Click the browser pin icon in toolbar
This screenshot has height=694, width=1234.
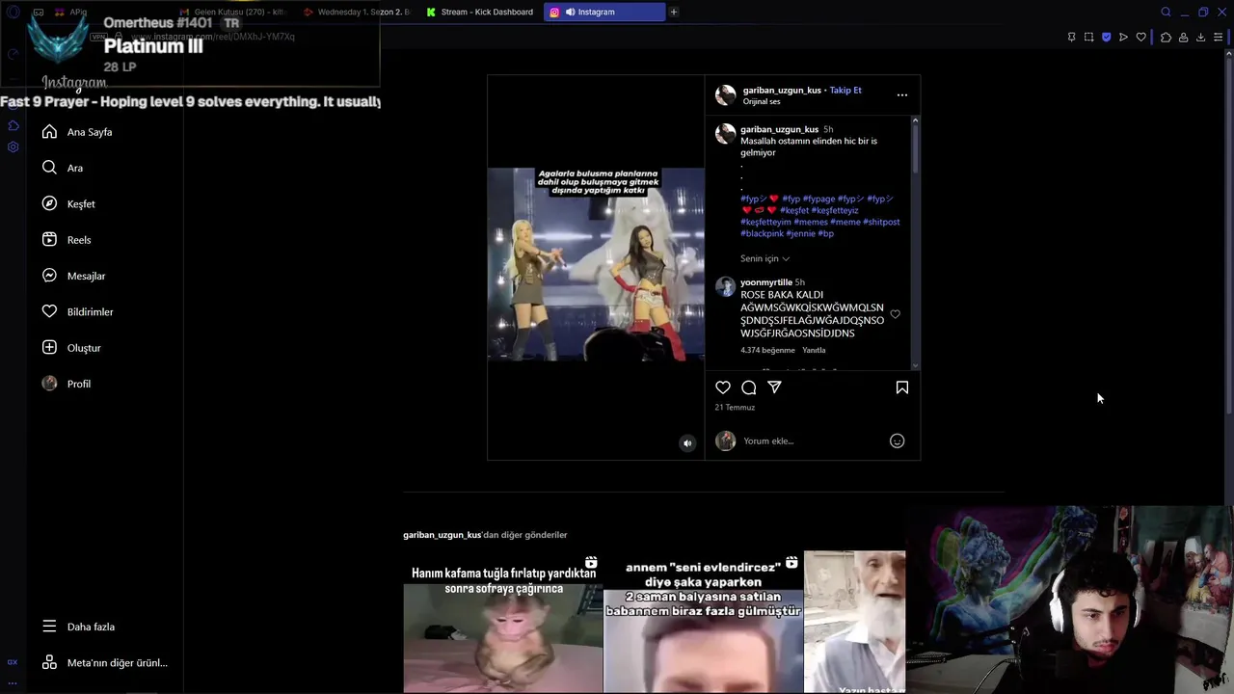(1071, 37)
